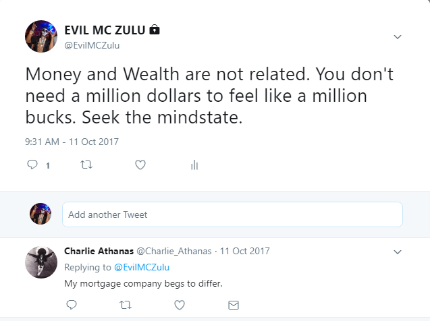Like the main tweet by EVIL MC ZULU

140,165
